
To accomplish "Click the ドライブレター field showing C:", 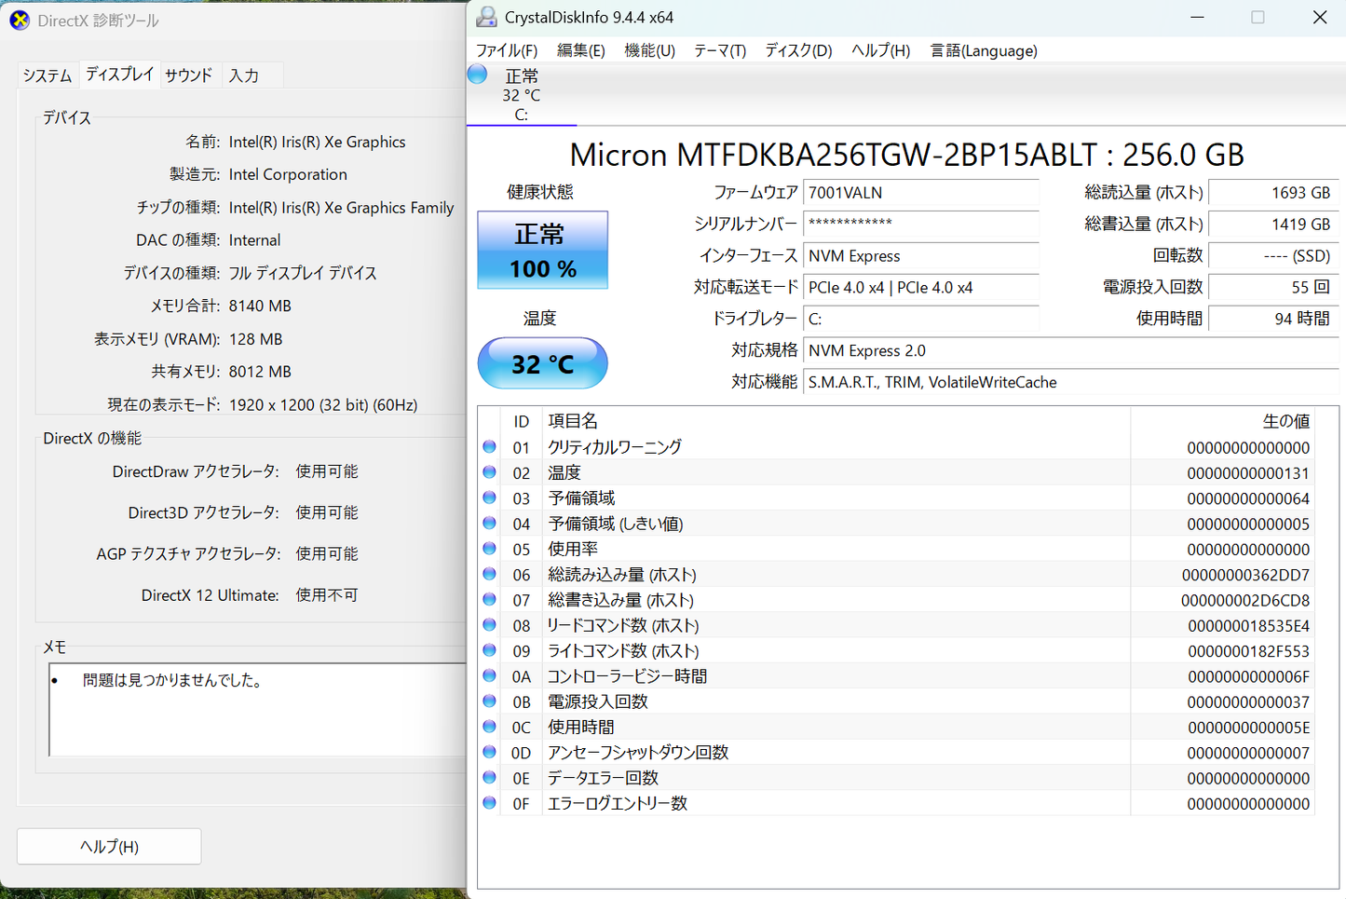I will tap(920, 319).
